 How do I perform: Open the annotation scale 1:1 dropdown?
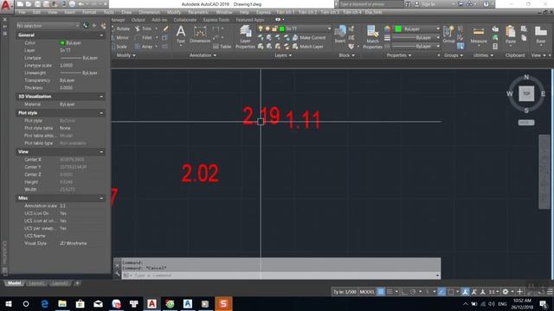(x=493, y=292)
